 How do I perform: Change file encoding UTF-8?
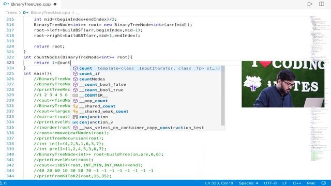coord(270,183)
